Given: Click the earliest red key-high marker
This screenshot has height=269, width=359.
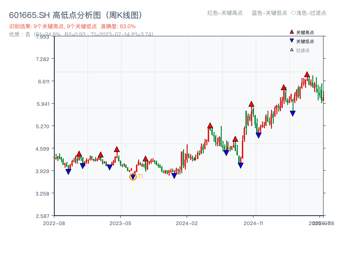Looking at the screenshot, I should click(79, 154).
